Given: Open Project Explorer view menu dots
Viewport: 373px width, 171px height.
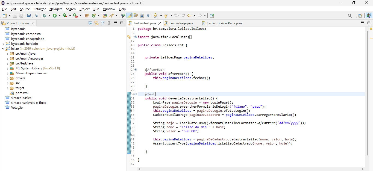Looking at the screenshot, I should click(x=109, y=23).
